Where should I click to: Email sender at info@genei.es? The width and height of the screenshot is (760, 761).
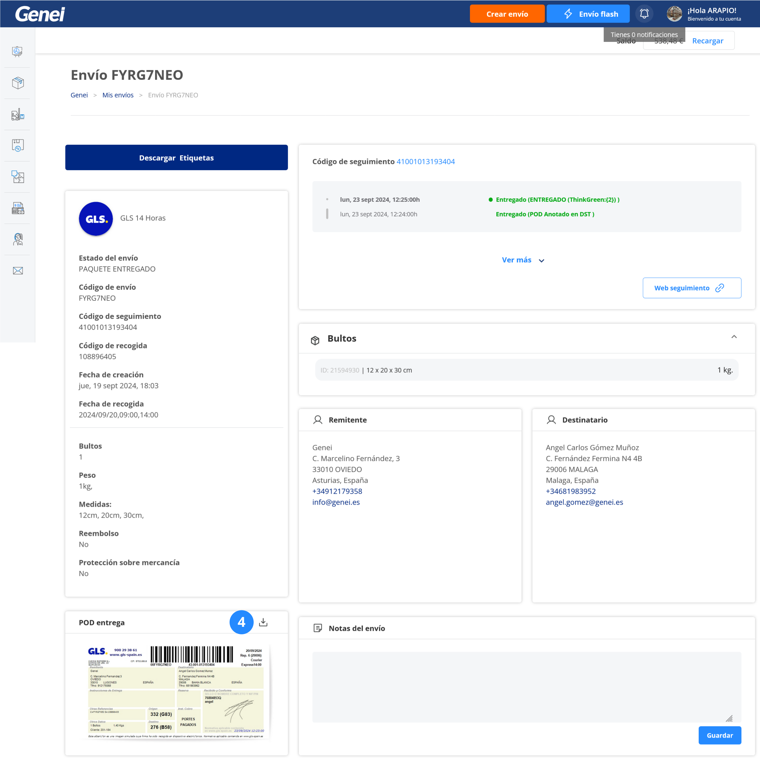pos(336,502)
